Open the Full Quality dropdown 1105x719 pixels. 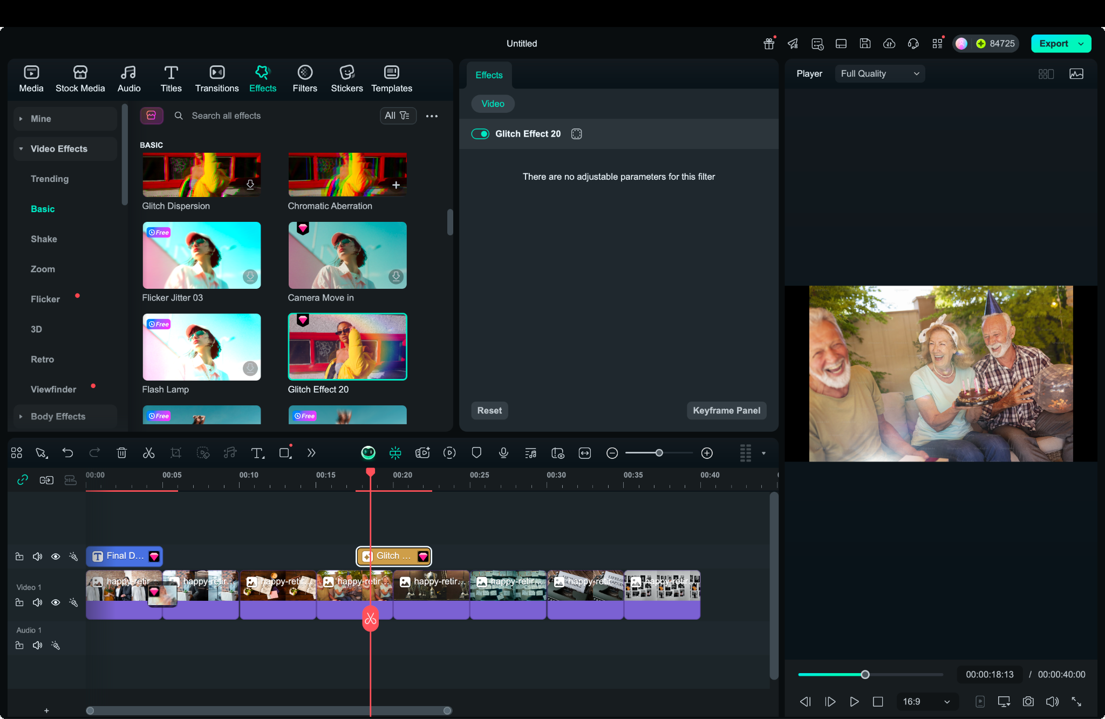point(880,74)
